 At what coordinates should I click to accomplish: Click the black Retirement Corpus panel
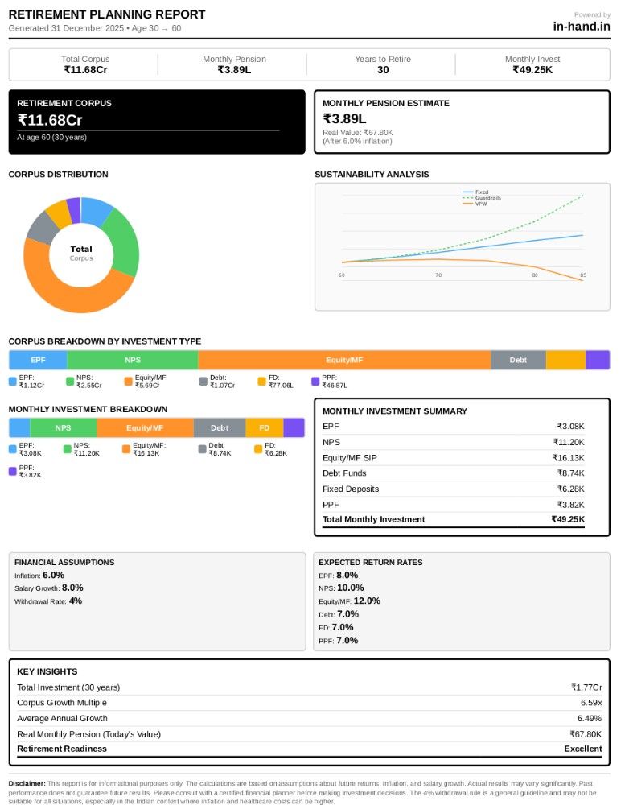pos(157,122)
